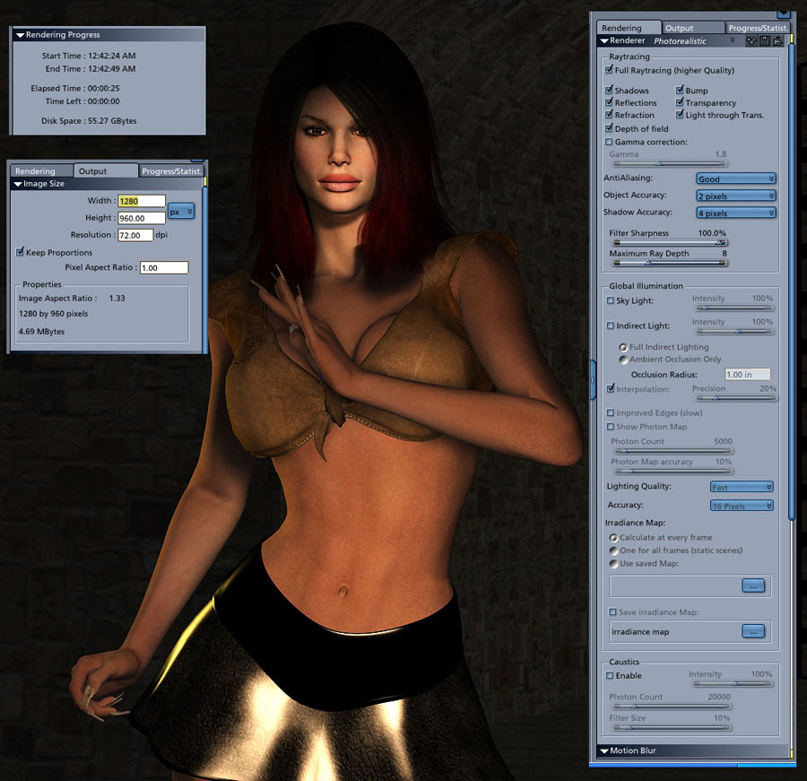Viewport: 807px width, 781px height.
Task: Click the render presets icon in Renderer header
Action: click(752, 40)
